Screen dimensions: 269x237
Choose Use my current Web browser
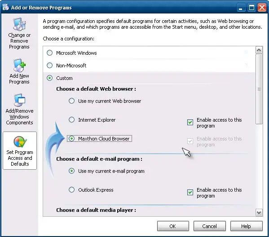(x=71, y=101)
